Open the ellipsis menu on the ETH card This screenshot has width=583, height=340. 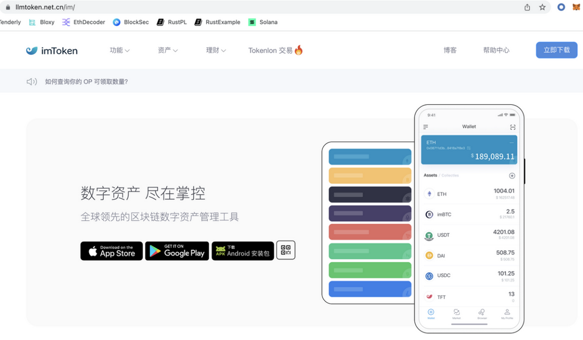click(511, 142)
